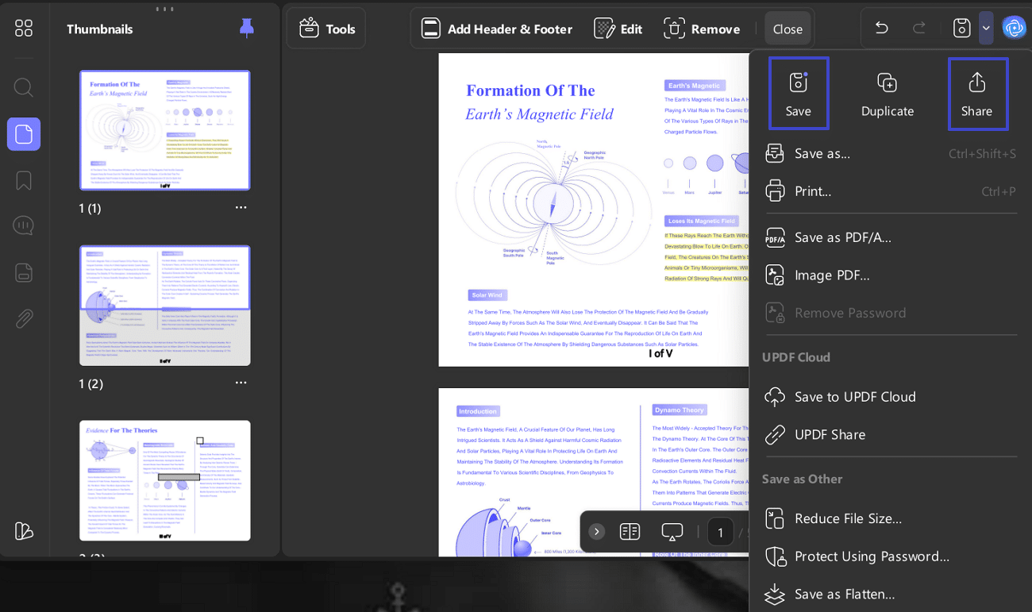Screen dimensions: 1032x612
Task: Click the Share icon in save menu
Action: coord(977,94)
